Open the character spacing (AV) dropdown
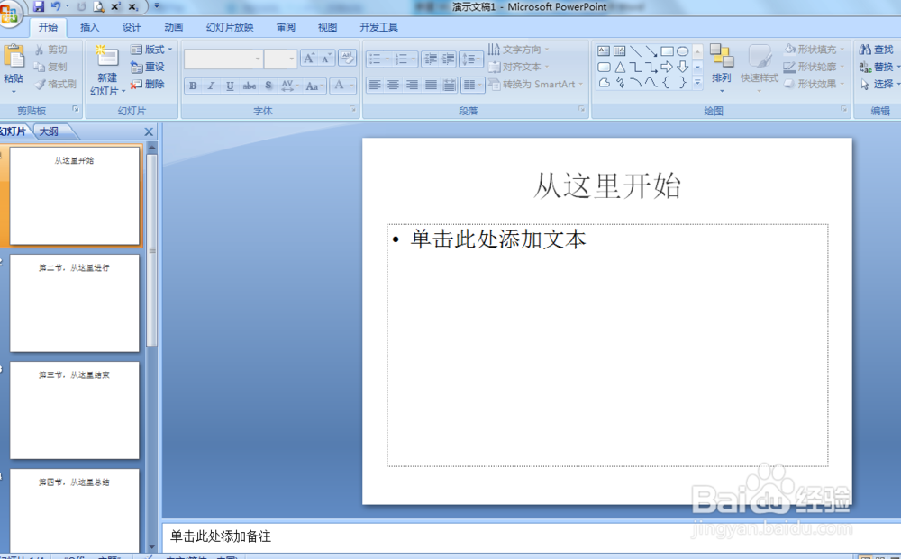 pyautogui.click(x=289, y=86)
